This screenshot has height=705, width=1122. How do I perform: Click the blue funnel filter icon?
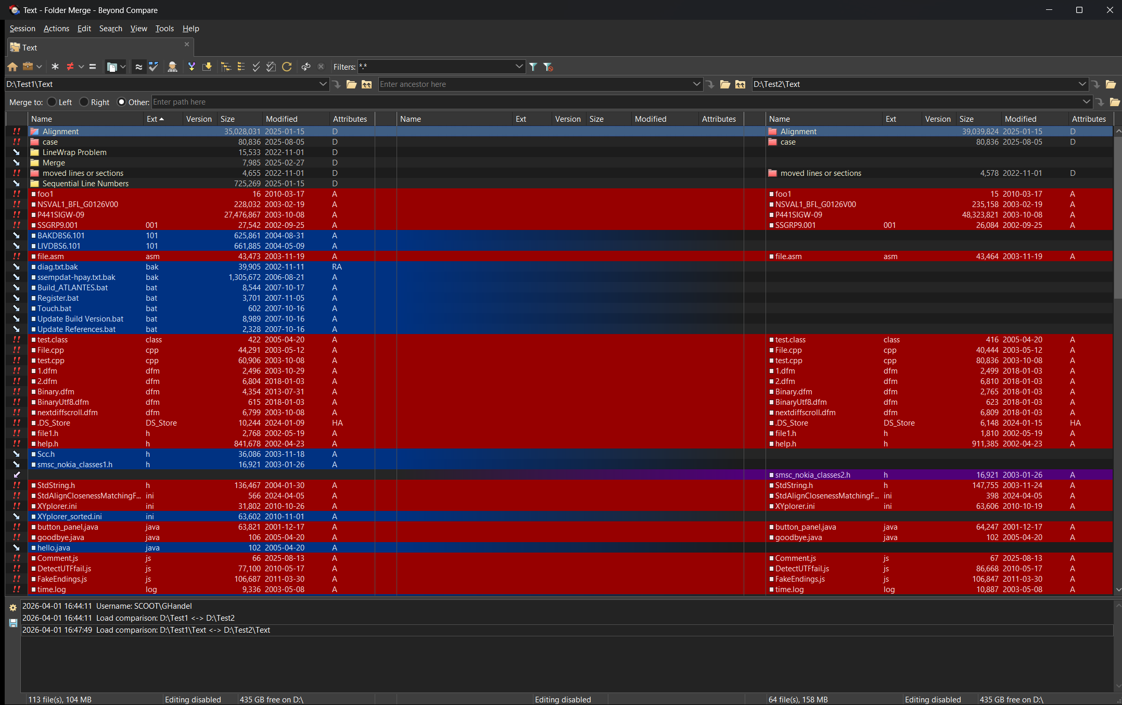click(x=533, y=67)
